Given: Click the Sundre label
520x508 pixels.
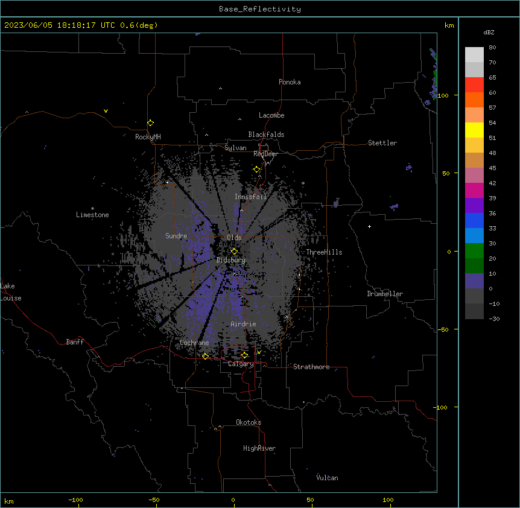Looking at the screenshot, I should [x=176, y=236].
